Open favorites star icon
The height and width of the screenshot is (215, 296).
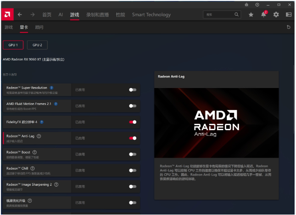tap(251, 15)
